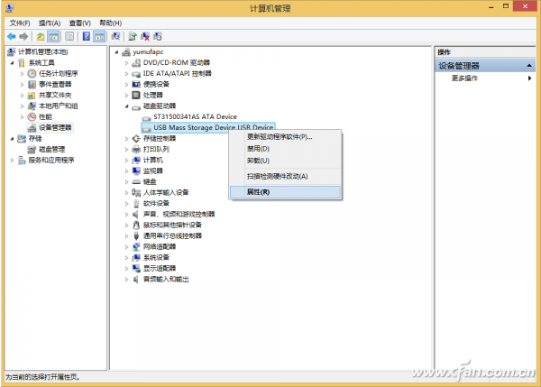The image size is (541, 387).
Task: Expand the system devices node
Action: click(126, 257)
